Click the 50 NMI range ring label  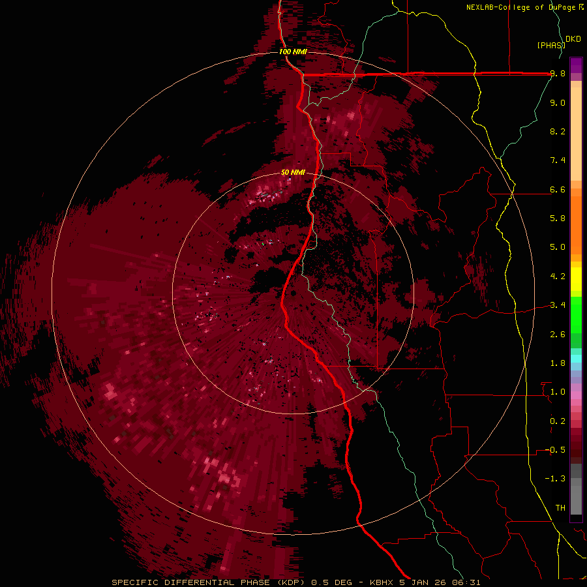[x=293, y=173]
